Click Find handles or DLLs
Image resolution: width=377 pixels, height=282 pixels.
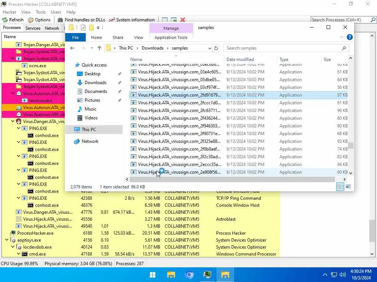(x=81, y=20)
